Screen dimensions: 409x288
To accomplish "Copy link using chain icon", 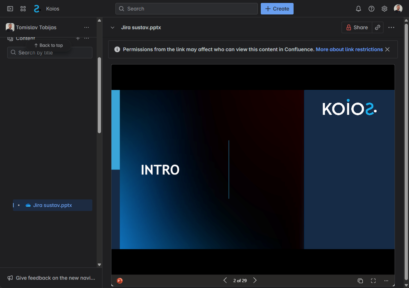I will [377, 27].
